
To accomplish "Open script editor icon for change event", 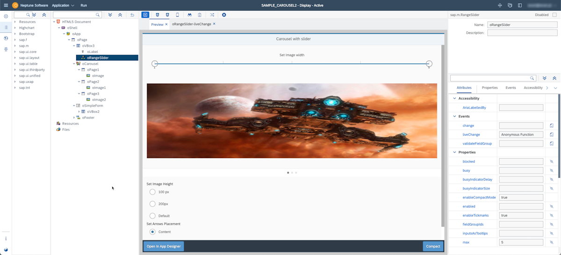I will tap(552, 126).
